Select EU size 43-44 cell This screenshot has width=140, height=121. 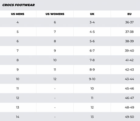point(129,79)
